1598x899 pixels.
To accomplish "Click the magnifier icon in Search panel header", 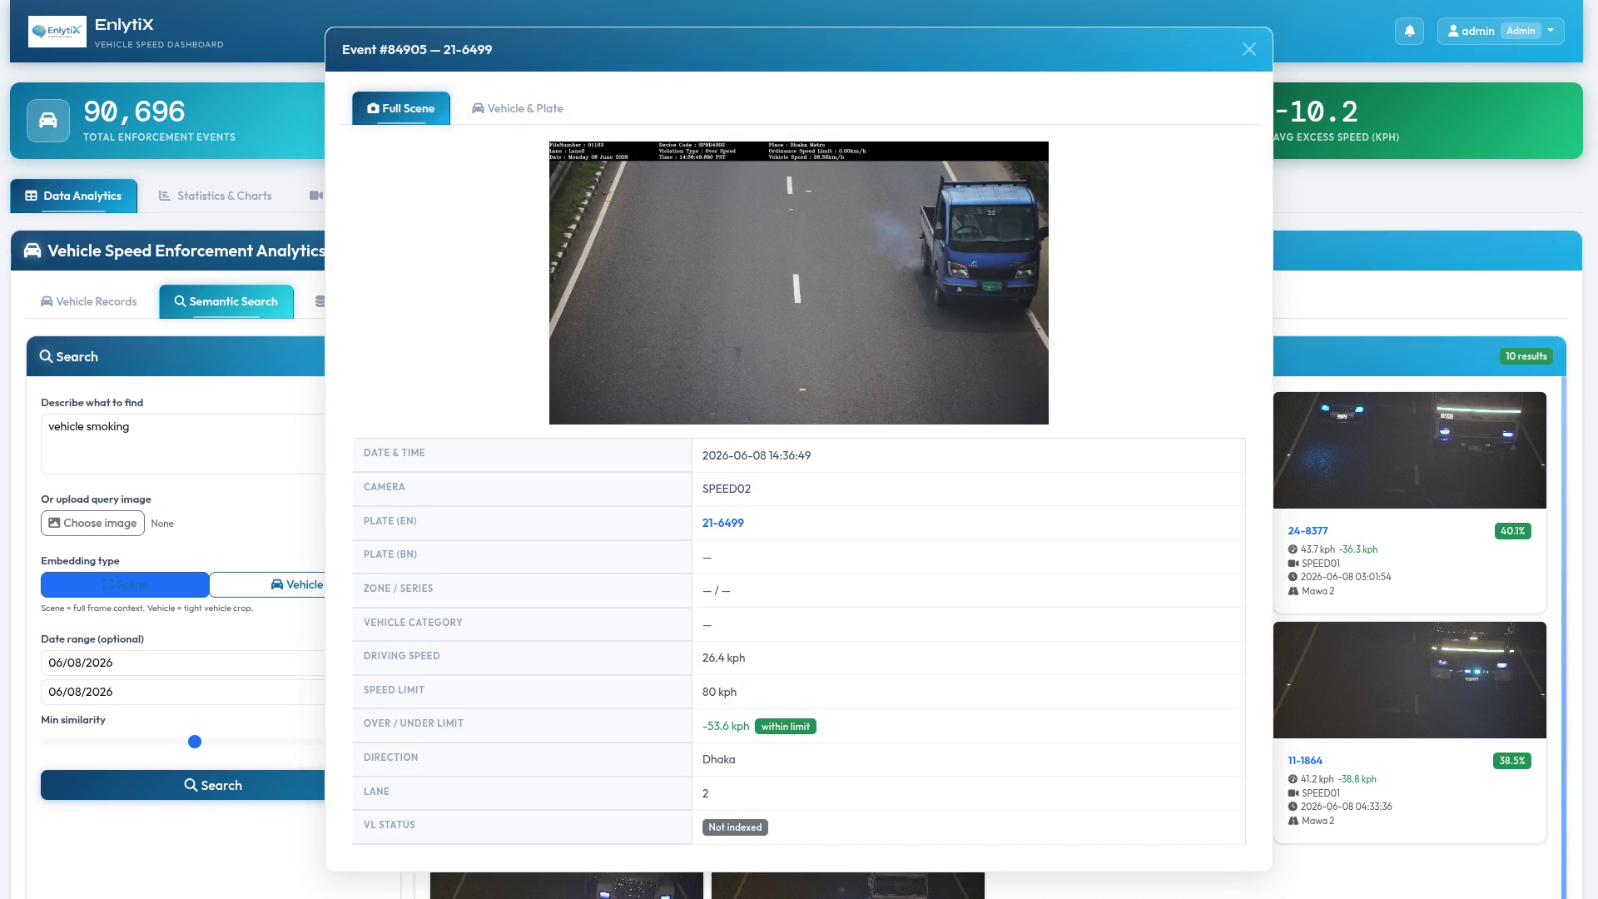I will click(x=46, y=356).
